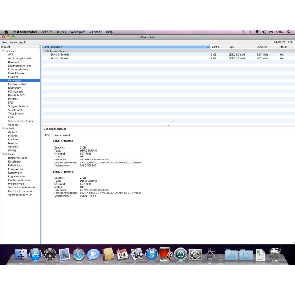Image resolution: width=295 pixels, height=295 pixels.
Task: Collapse the Geheugensleuven row triangle
Action: (45, 51)
